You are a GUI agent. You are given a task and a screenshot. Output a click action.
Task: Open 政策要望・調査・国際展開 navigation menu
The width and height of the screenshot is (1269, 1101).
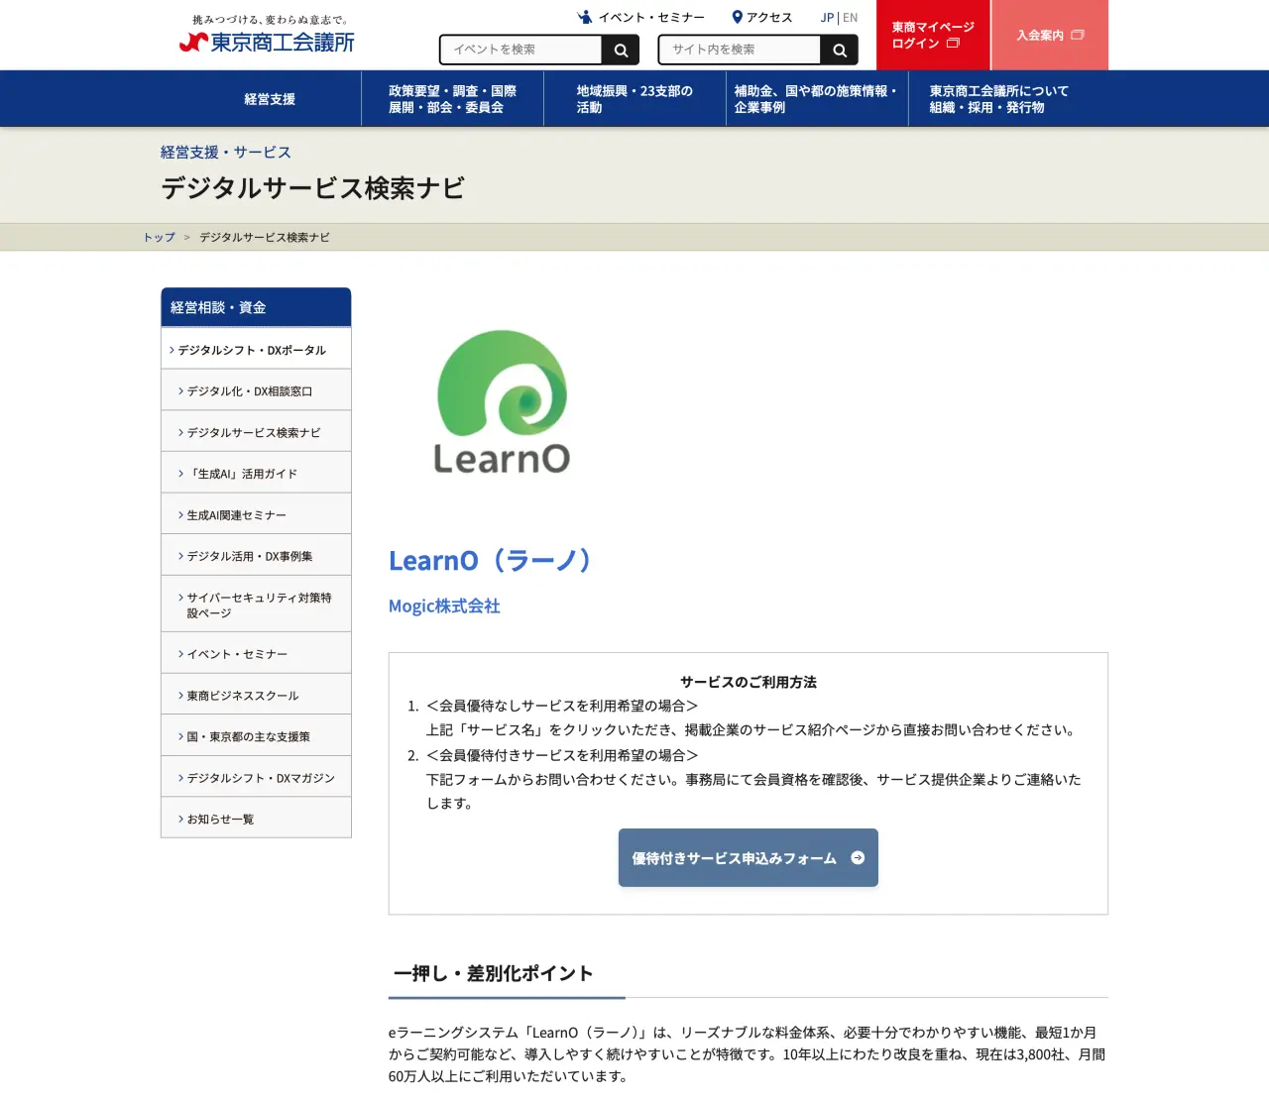click(x=452, y=99)
